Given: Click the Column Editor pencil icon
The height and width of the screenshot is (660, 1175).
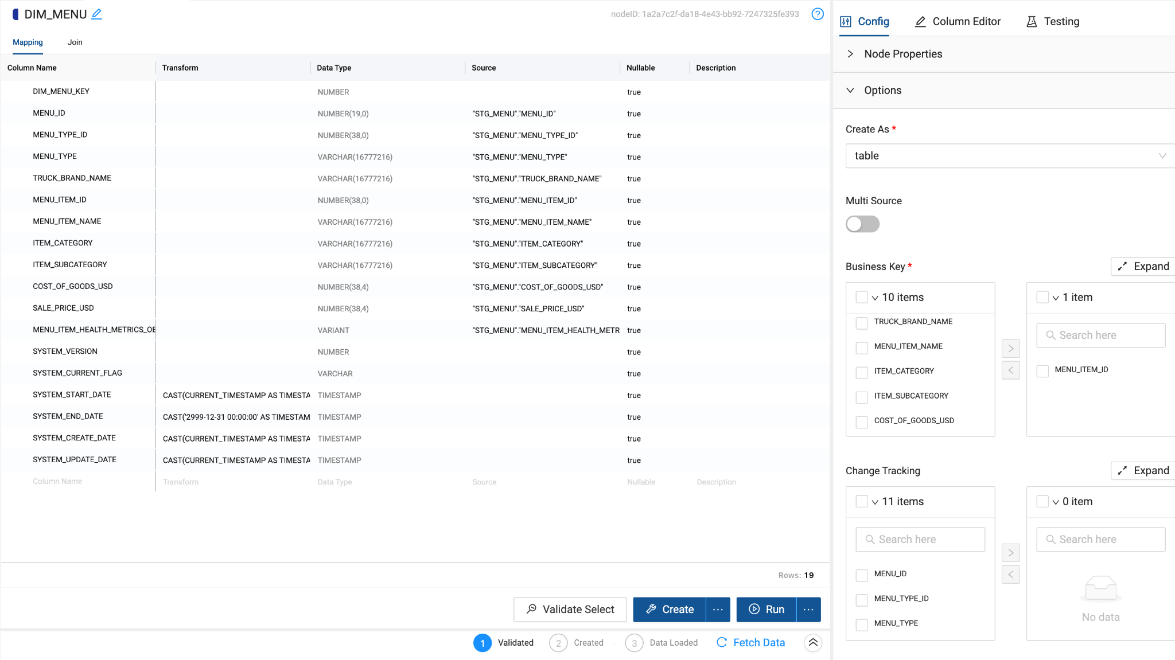Looking at the screenshot, I should point(920,22).
